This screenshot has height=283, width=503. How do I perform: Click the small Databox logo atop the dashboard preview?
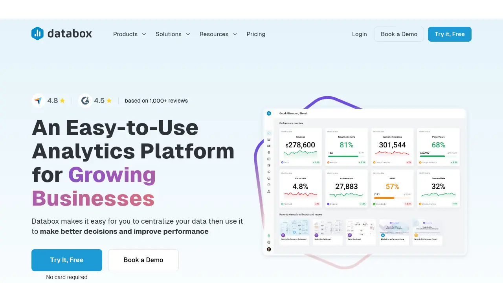(x=269, y=113)
